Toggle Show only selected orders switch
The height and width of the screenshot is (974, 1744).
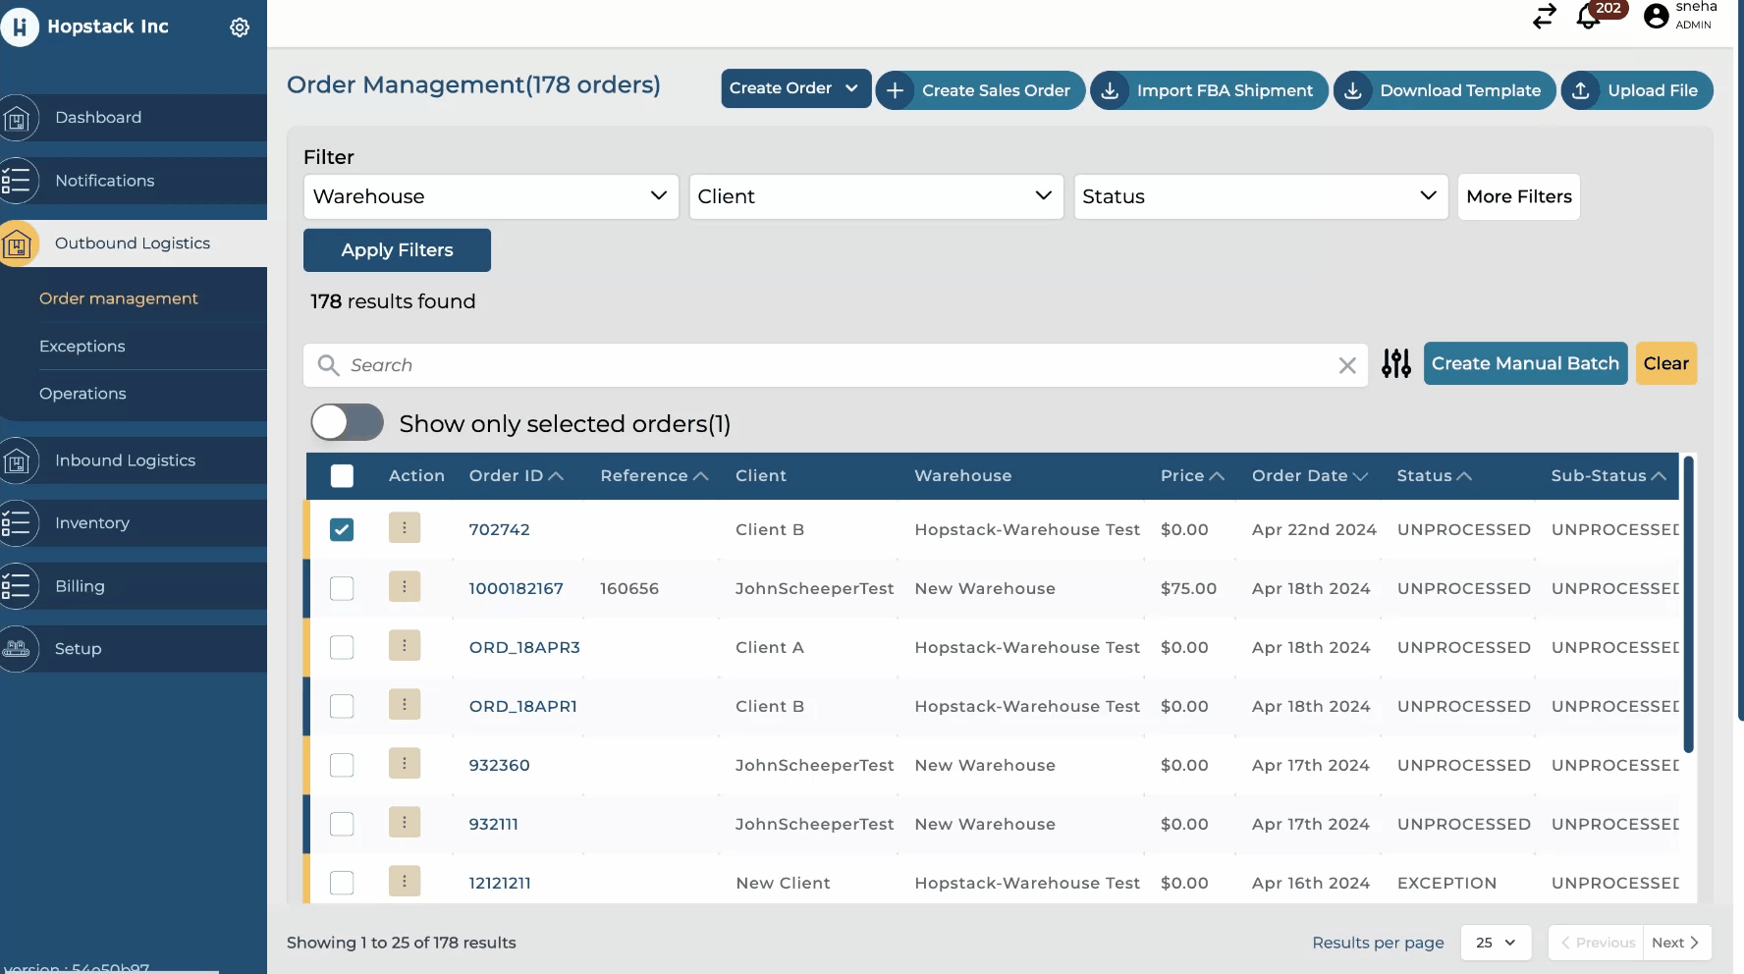347,423
